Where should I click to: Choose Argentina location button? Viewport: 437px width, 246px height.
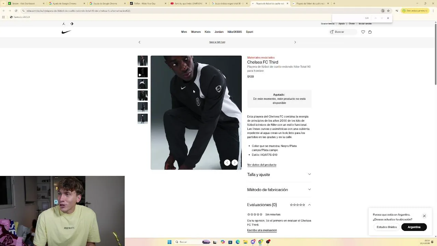[414, 227]
